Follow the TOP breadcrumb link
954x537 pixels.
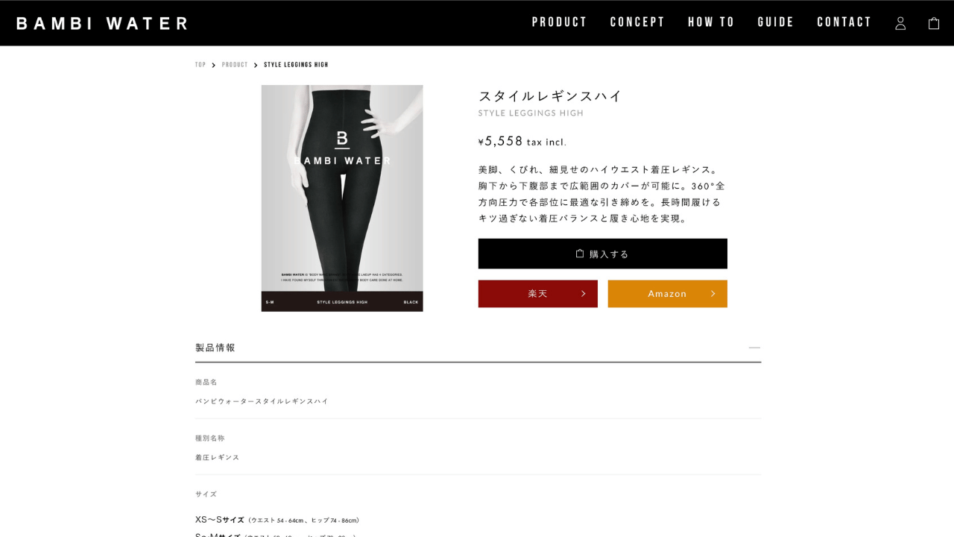pyautogui.click(x=200, y=65)
